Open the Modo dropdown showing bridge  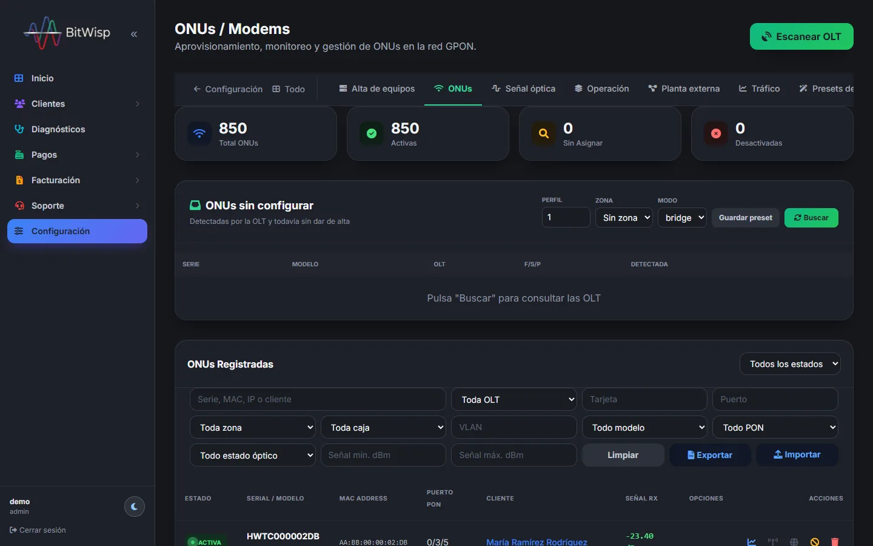tap(682, 217)
